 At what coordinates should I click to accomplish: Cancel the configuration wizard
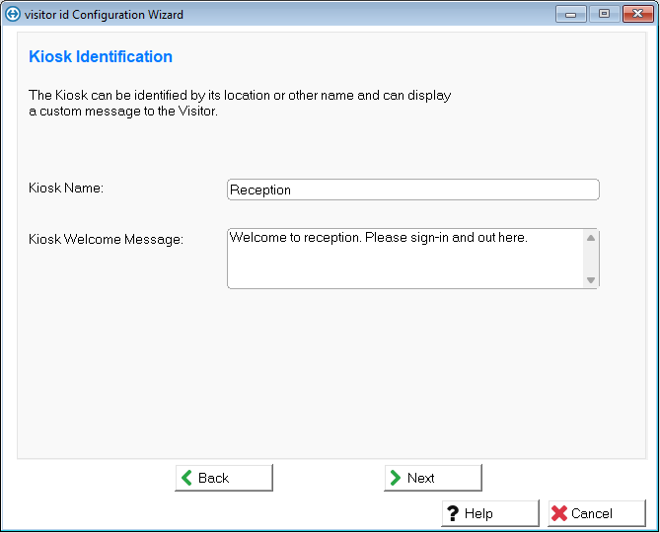(597, 513)
